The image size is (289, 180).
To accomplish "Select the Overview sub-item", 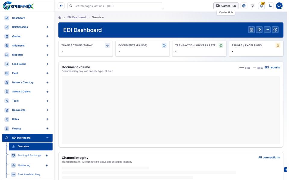I will click(31, 147).
